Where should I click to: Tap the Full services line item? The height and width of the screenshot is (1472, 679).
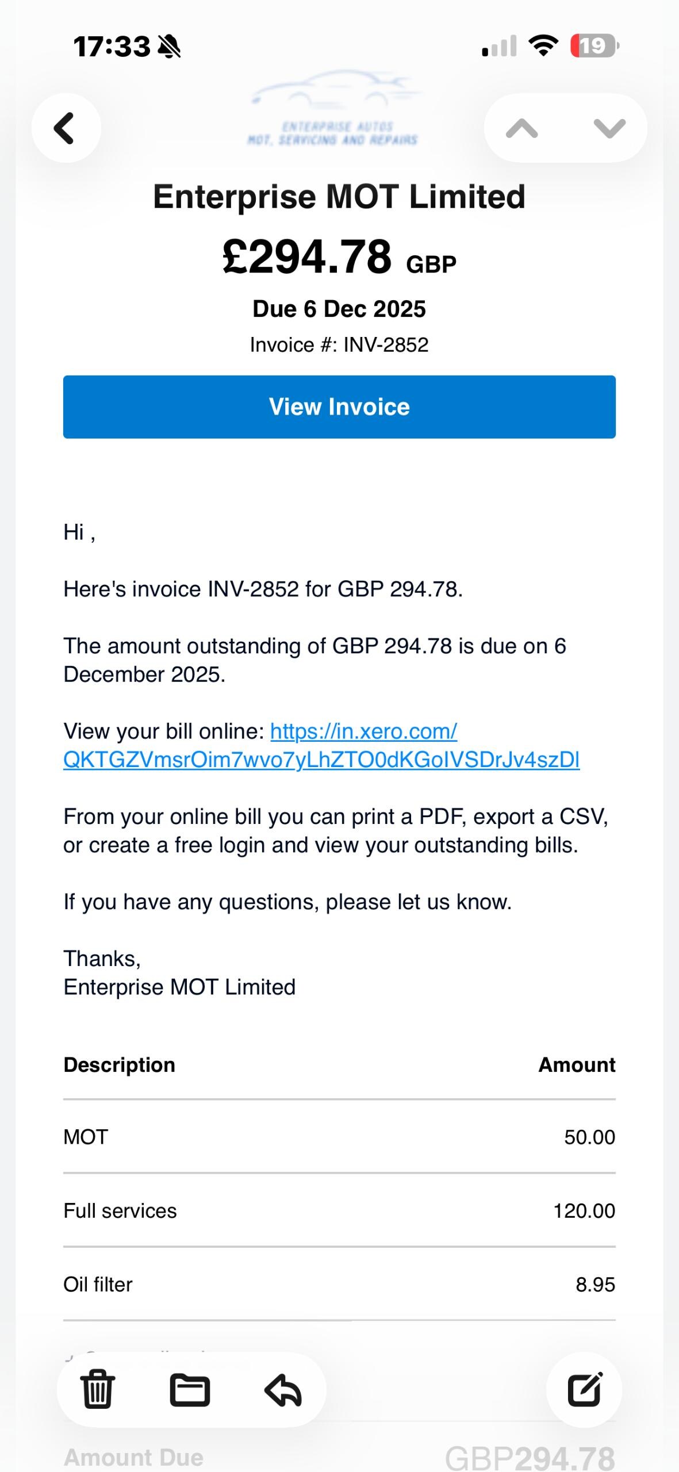pos(339,1210)
